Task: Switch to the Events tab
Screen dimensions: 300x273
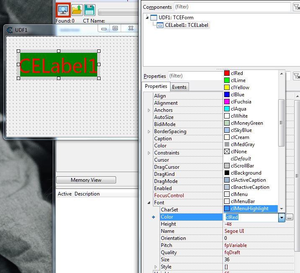Action: point(179,87)
